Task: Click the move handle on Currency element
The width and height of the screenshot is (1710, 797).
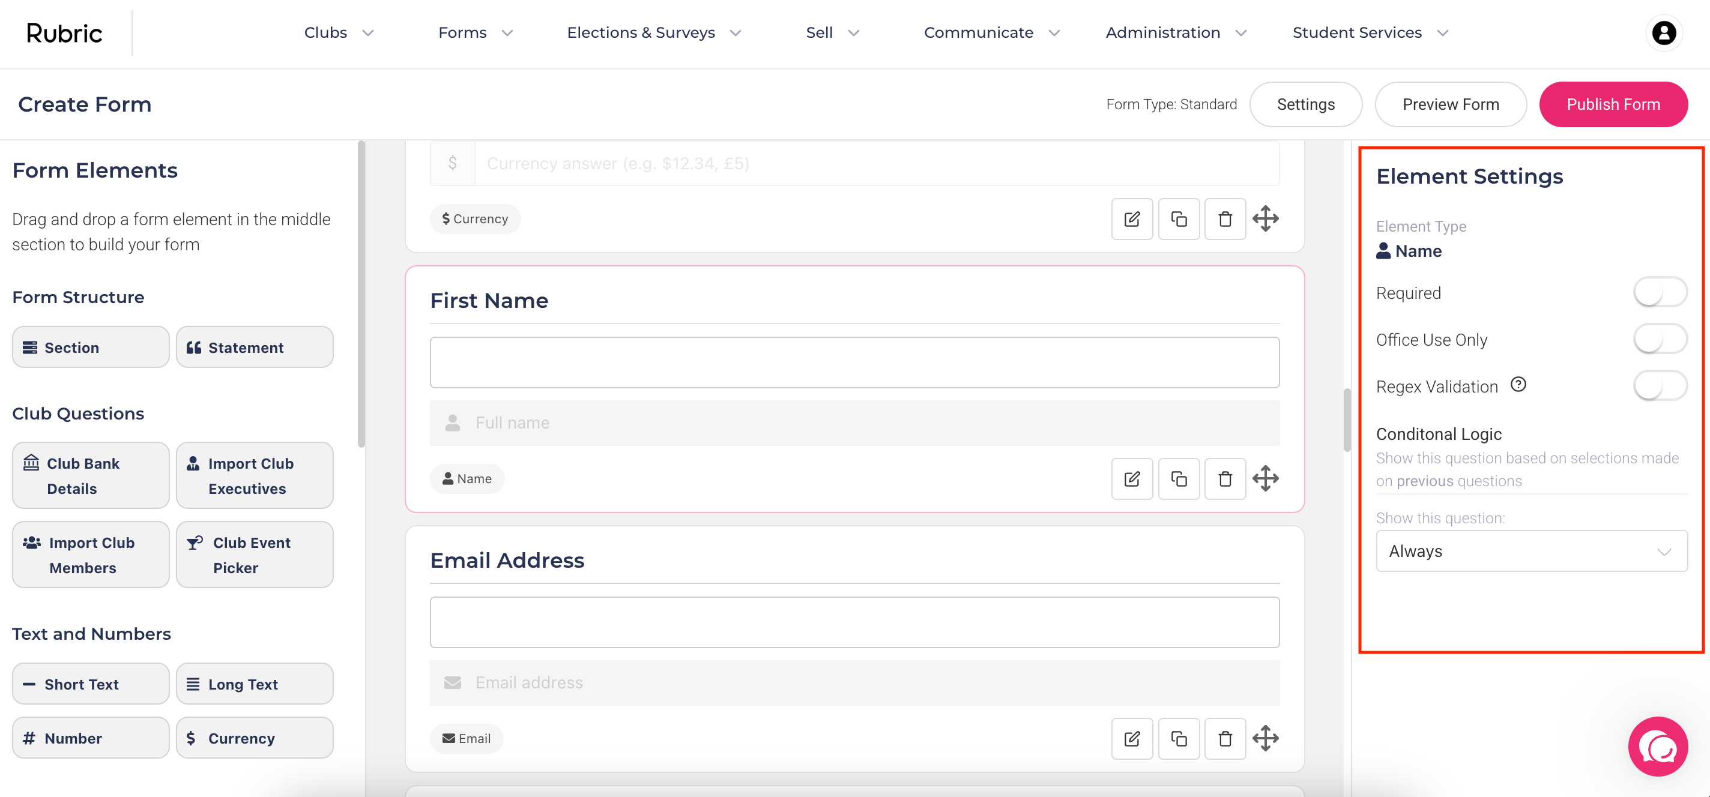Action: 1265,218
